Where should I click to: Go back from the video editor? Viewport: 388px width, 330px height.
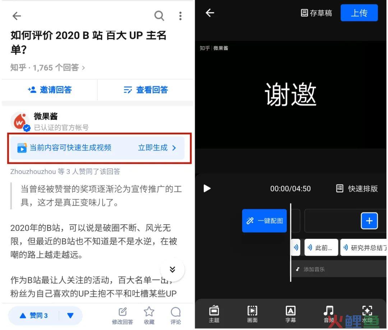point(210,13)
